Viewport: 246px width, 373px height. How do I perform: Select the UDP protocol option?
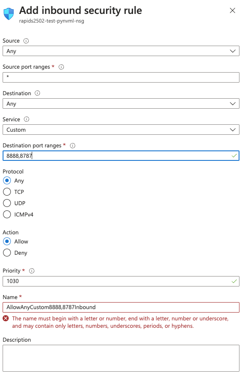point(7,203)
